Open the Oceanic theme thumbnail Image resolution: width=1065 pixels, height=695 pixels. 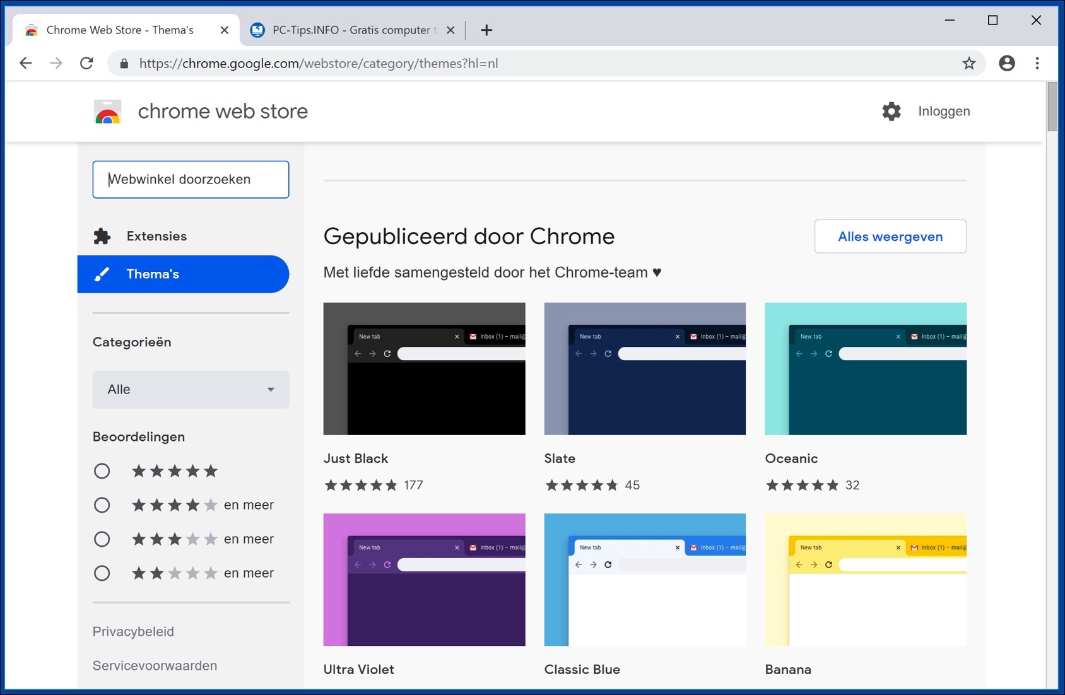866,368
